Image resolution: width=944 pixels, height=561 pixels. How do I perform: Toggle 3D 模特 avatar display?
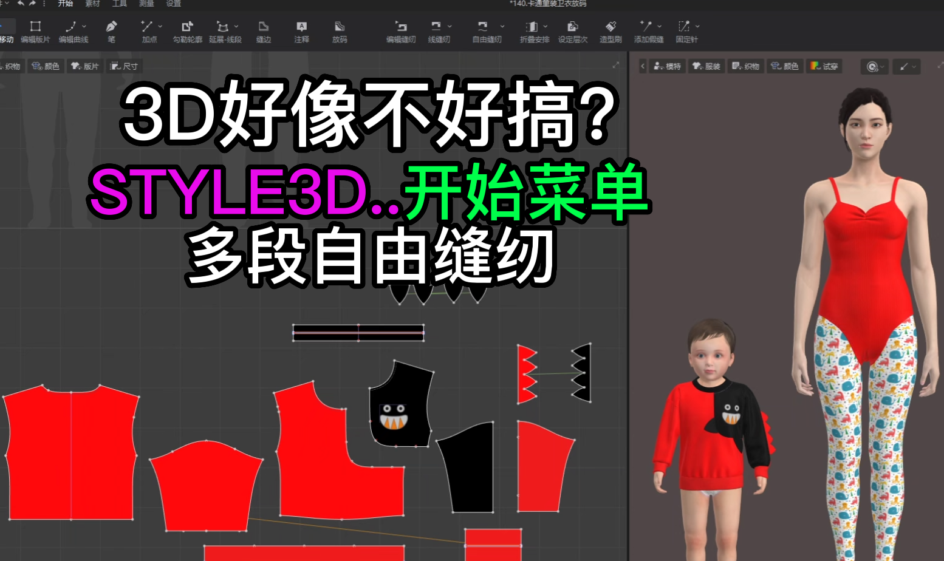(667, 66)
